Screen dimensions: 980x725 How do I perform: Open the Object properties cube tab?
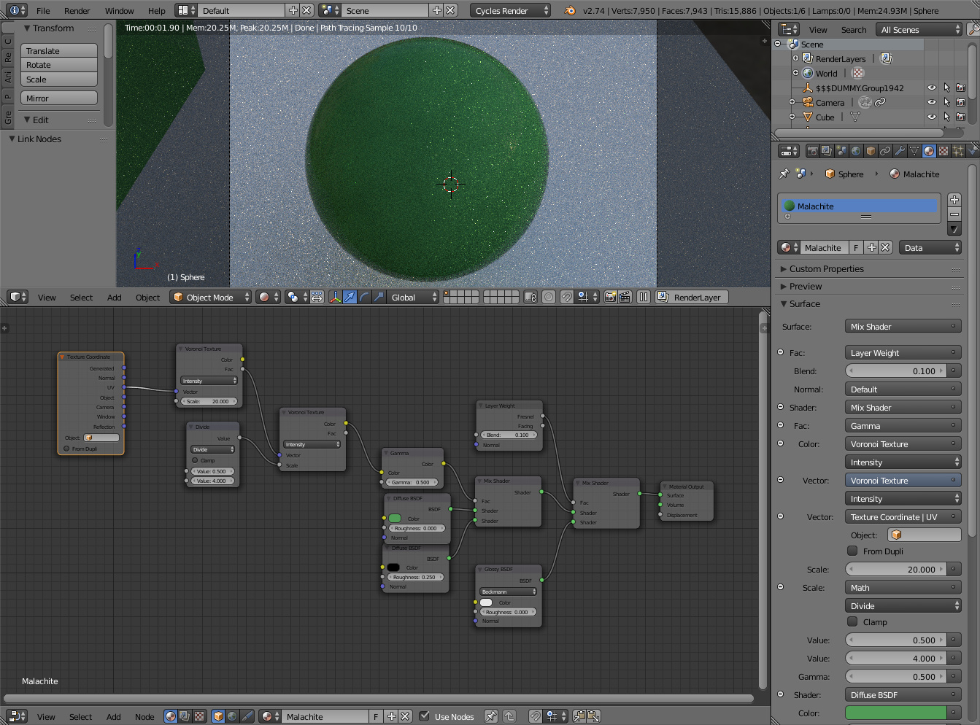pyautogui.click(x=871, y=151)
